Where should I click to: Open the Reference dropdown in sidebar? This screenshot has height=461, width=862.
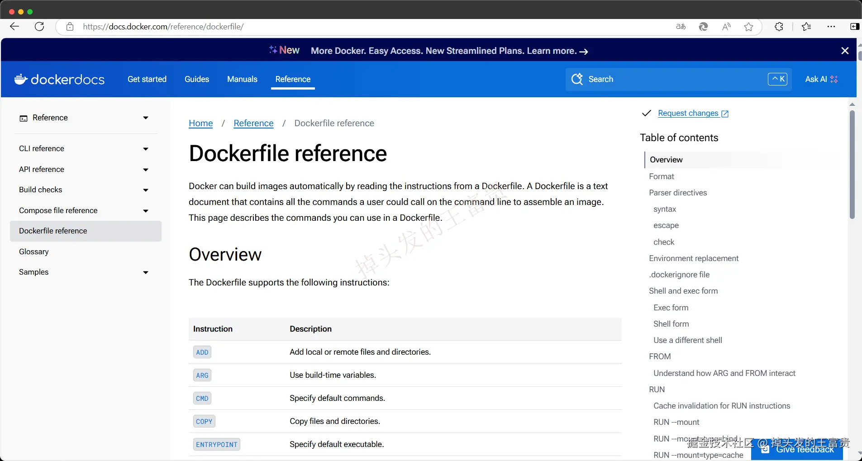(x=146, y=118)
